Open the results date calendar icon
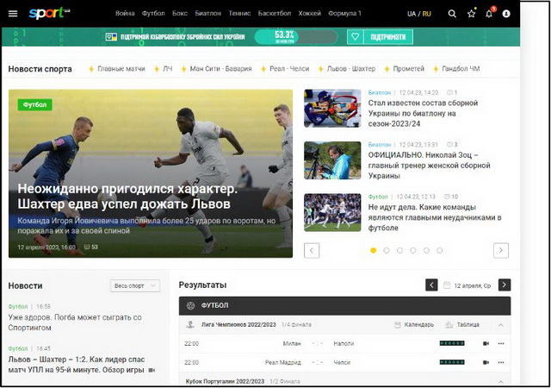Screen dimensions: 551x388 pyautogui.click(x=447, y=285)
